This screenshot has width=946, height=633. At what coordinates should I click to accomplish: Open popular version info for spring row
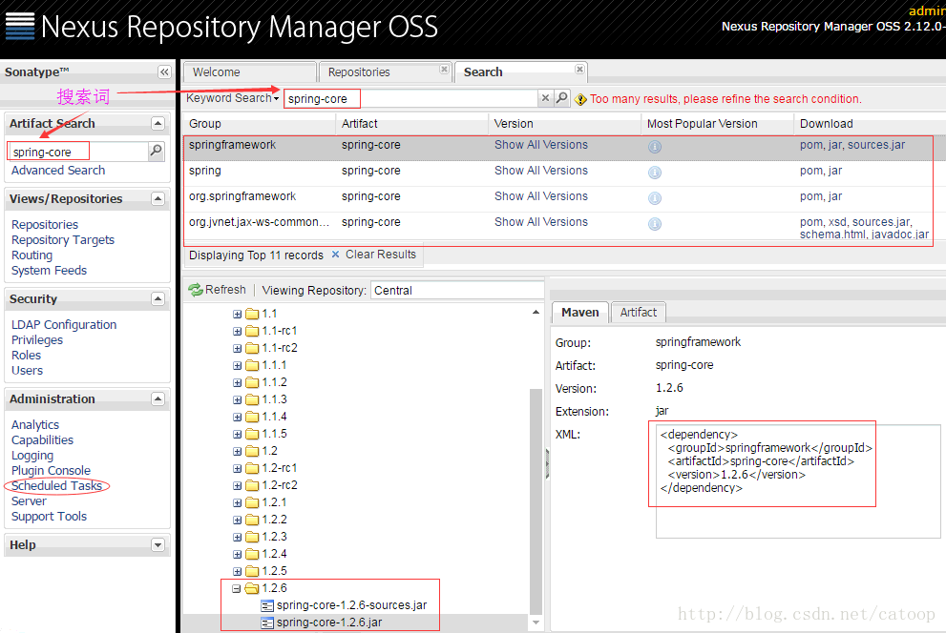pos(655,173)
